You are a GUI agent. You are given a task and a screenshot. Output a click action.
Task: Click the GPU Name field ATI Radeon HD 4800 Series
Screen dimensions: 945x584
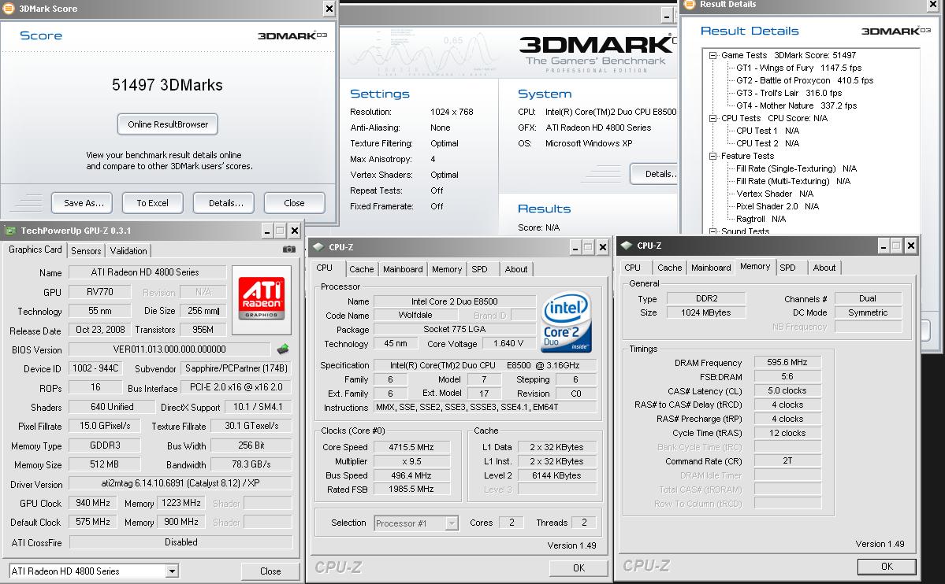pos(147,272)
